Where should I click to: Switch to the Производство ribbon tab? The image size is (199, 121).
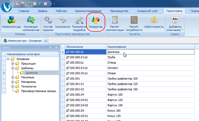119,11
